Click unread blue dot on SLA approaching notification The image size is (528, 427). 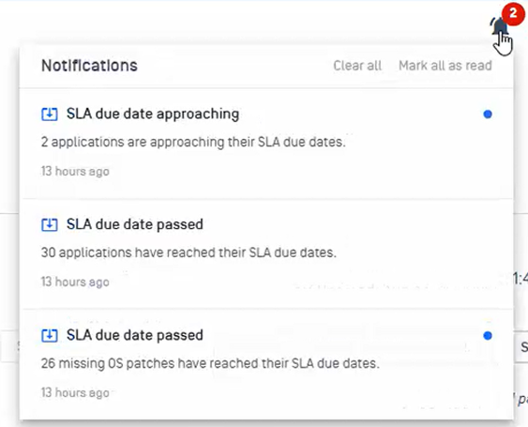click(x=488, y=114)
